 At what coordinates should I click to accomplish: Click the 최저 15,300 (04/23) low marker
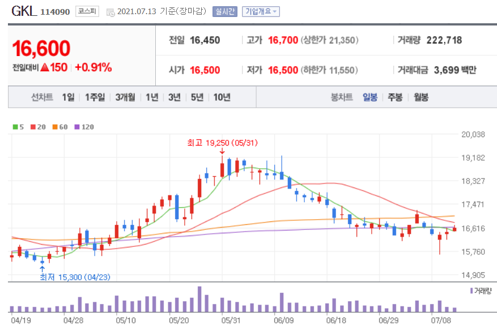(75, 277)
